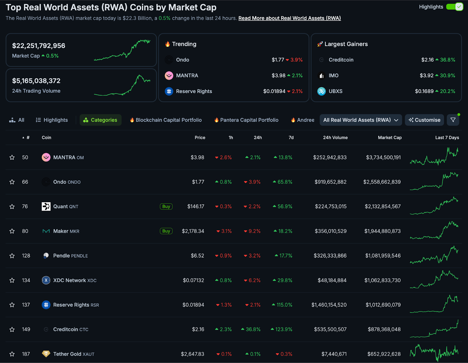Click the Tether Gold logo icon
The image size is (468, 363).
pos(46,354)
